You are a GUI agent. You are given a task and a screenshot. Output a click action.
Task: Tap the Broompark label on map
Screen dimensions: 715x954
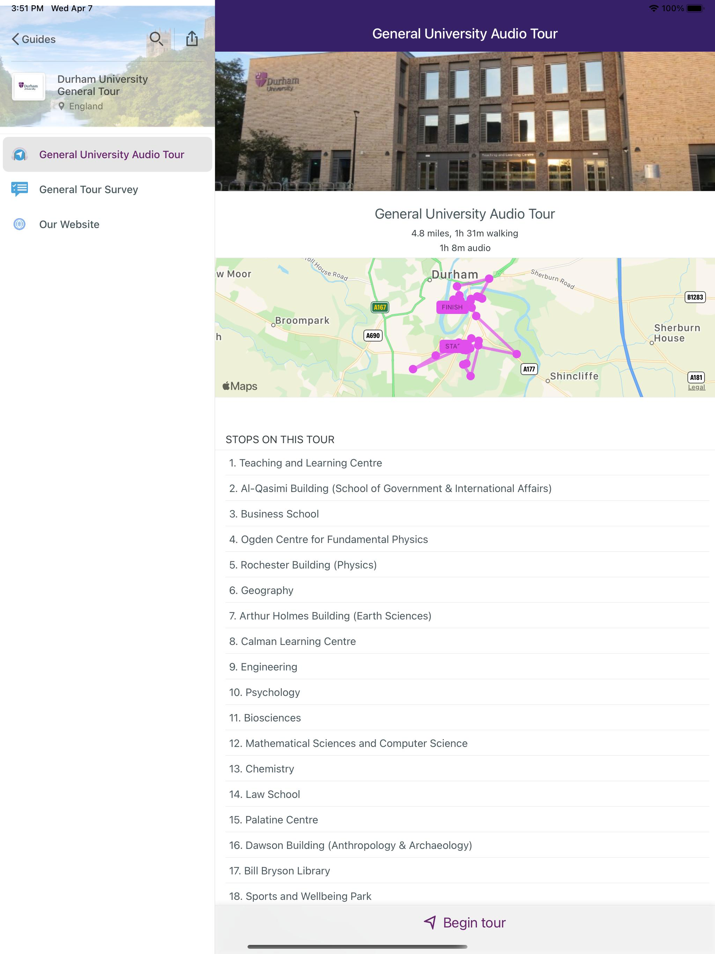pos(302,321)
